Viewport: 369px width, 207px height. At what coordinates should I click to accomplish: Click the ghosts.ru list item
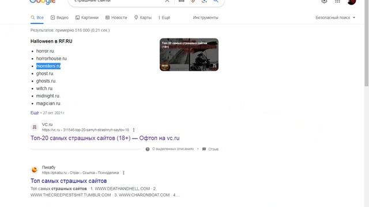(46, 81)
